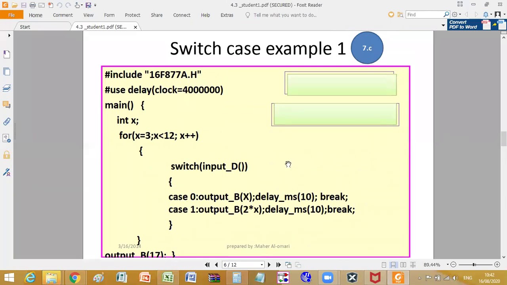Open the page number dropdown

click(261, 265)
